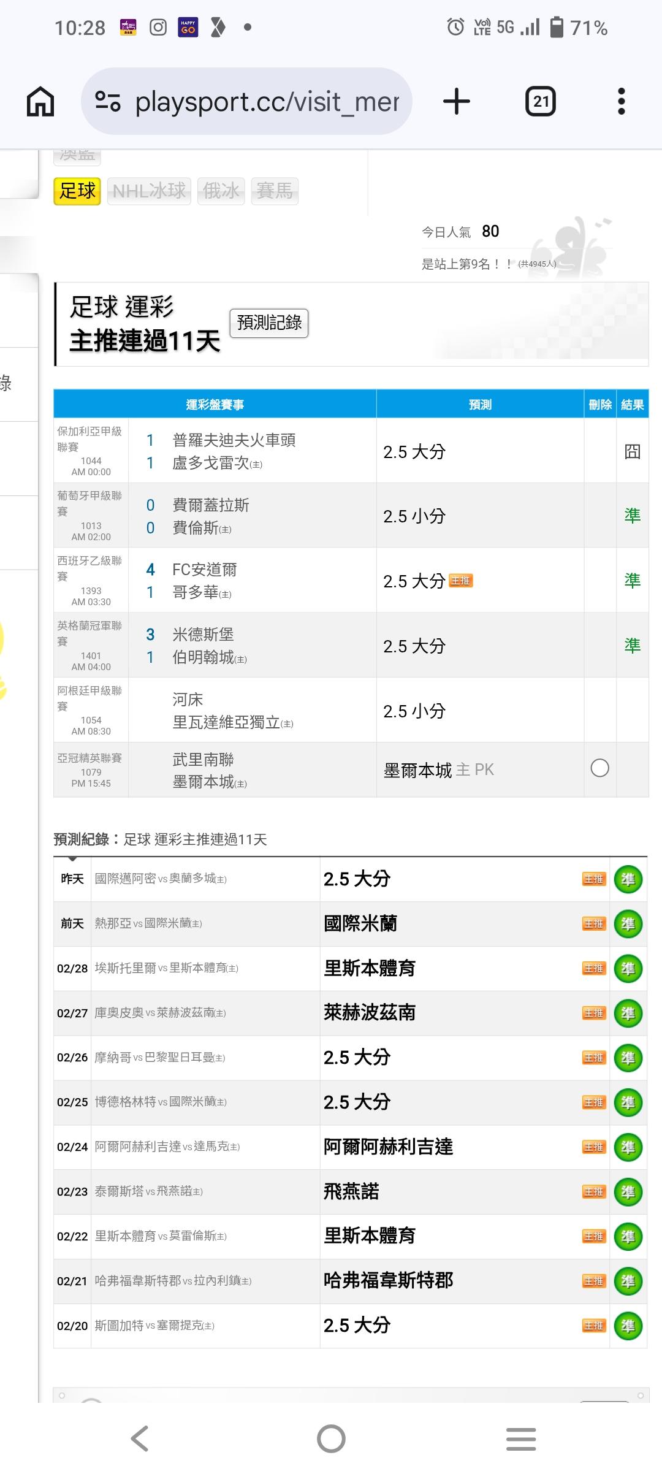The width and height of the screenshot is (662, 1474).
Task: Click 武里南聯 team name
Action: point(203,760)
